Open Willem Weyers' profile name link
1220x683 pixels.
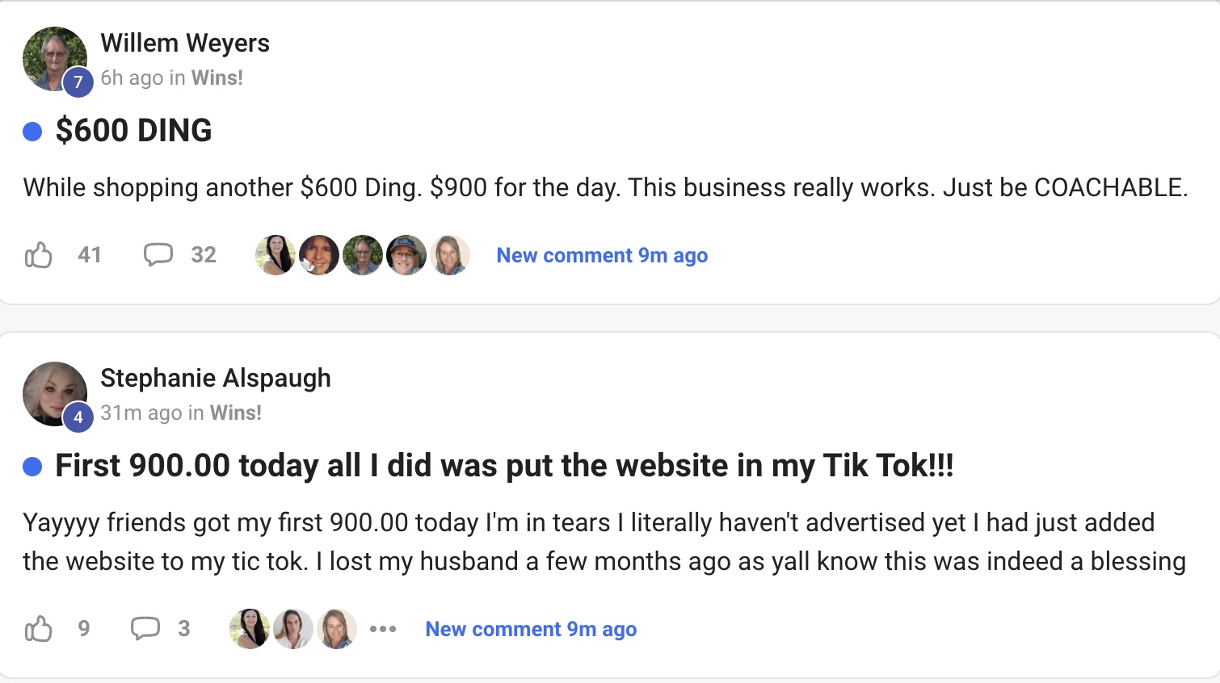(185, 43)
